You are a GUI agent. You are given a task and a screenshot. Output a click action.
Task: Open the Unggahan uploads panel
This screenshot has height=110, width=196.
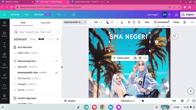4,65
